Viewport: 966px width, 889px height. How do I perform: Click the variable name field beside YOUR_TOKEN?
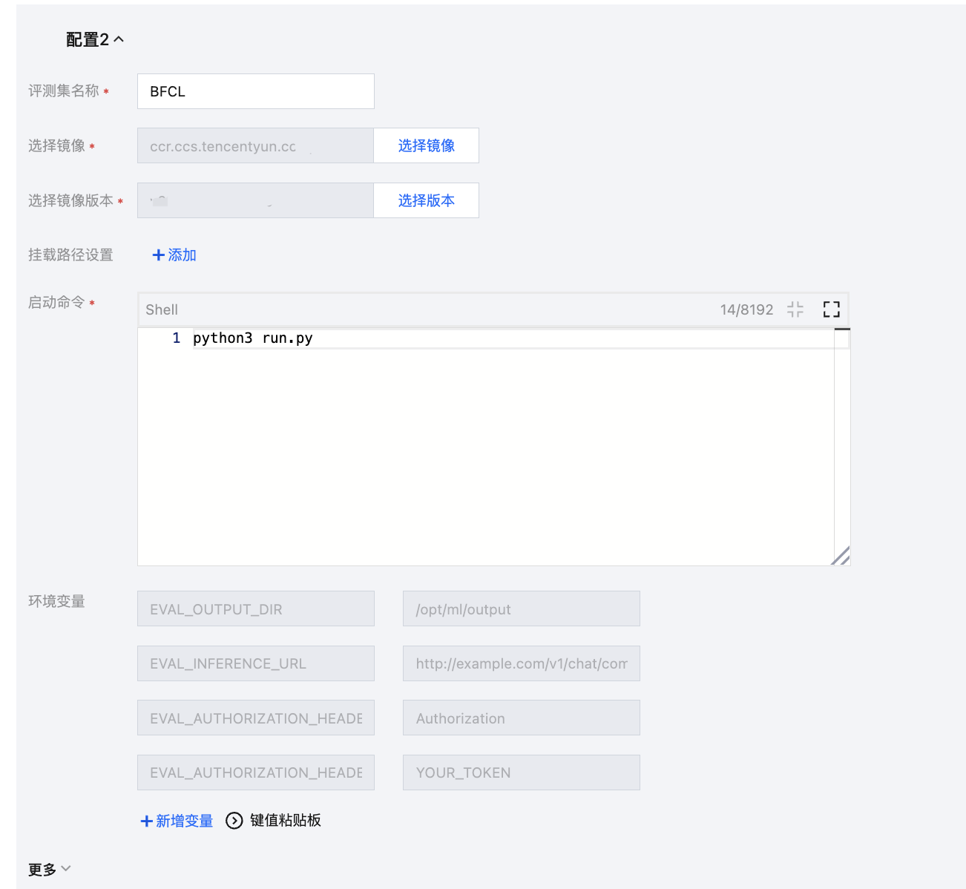[x=256, y=772]
